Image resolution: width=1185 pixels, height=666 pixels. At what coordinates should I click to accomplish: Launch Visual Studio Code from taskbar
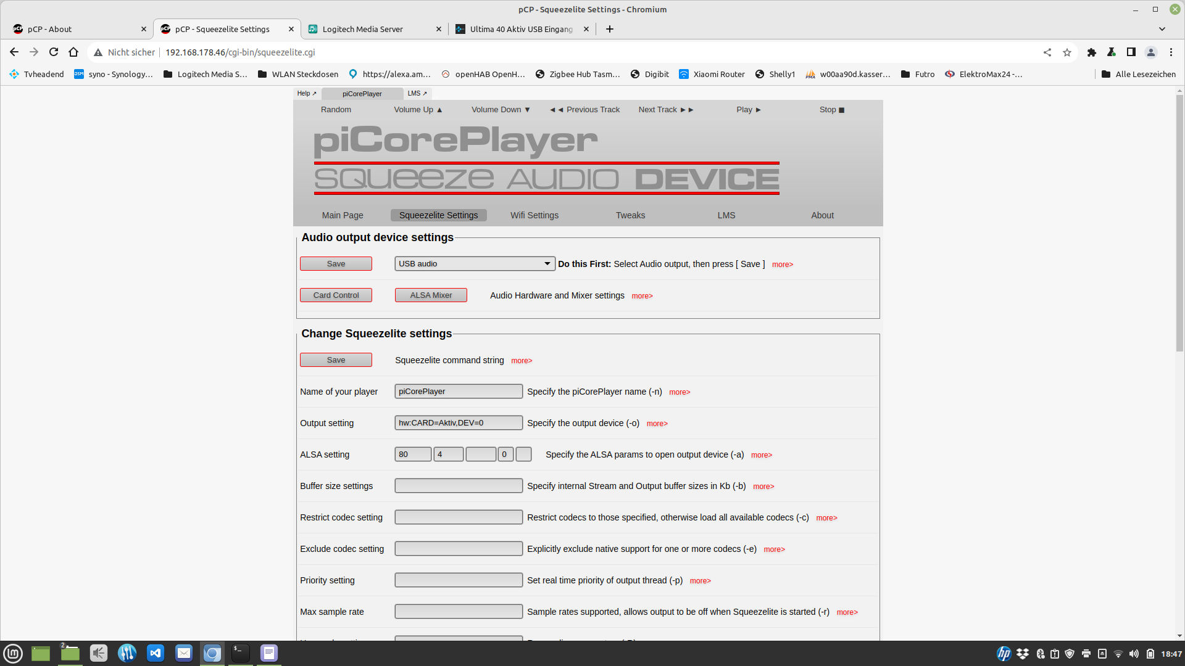(x=156, y=653)
